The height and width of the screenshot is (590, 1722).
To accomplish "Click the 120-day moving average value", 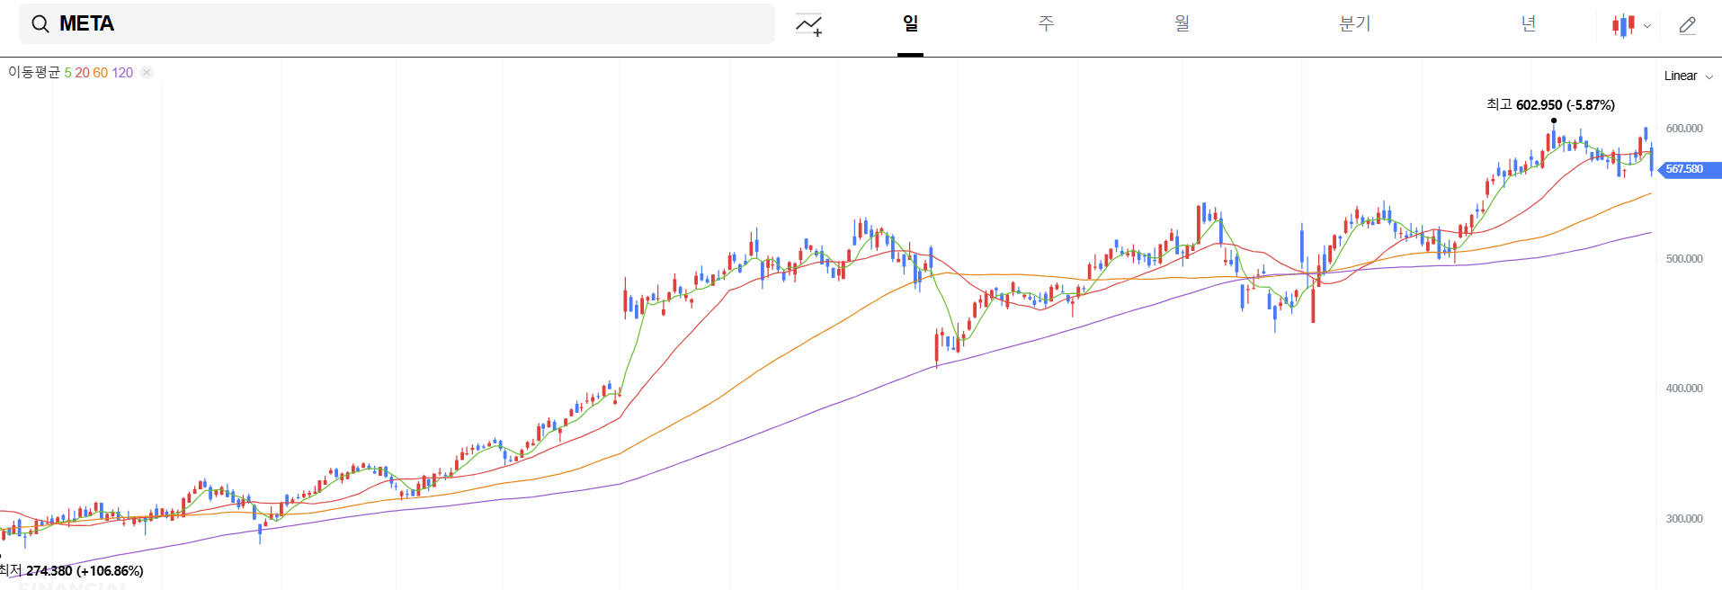I will 122,73.
